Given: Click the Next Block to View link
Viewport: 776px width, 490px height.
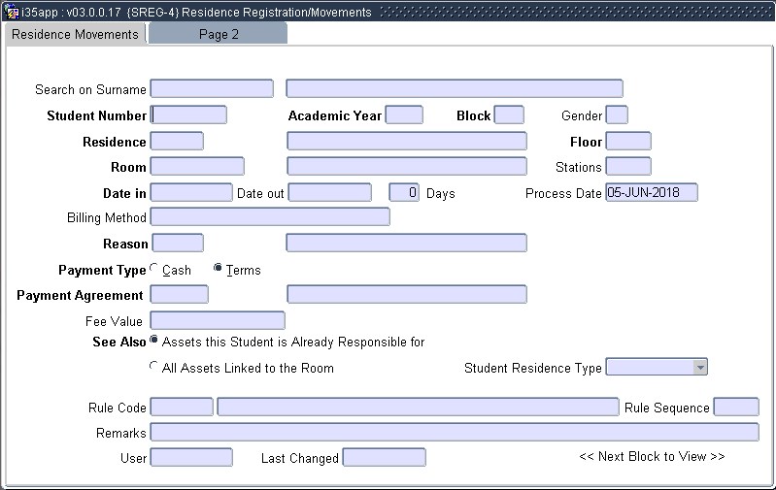Looking at the screenshot, I should 652,456.
